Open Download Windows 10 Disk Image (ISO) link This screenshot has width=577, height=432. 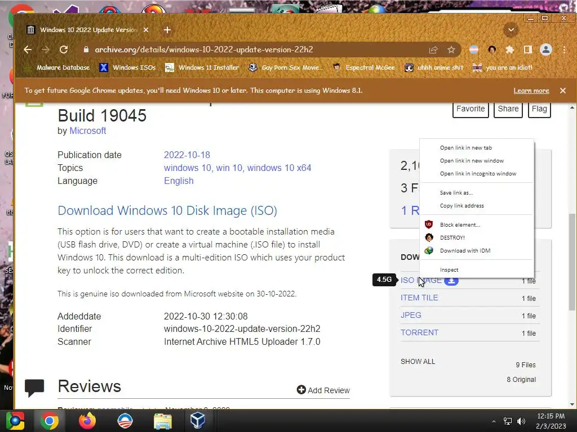167,210
